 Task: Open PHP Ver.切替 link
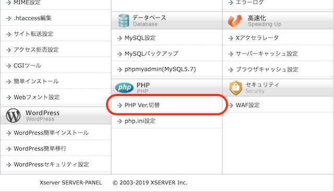[x=142, y=105]
